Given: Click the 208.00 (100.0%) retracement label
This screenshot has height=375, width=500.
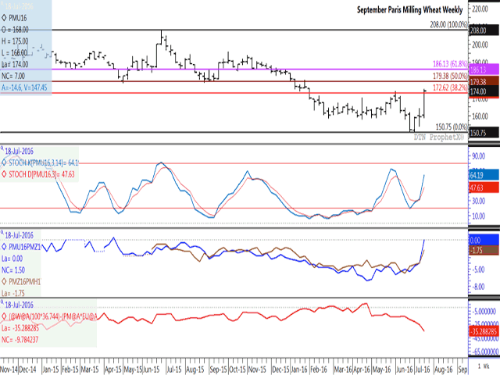Looking at the screenshot, I should [448, 24].
